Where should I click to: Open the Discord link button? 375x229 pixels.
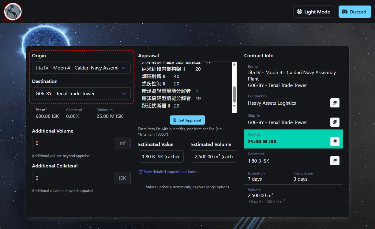click(355, 12)
